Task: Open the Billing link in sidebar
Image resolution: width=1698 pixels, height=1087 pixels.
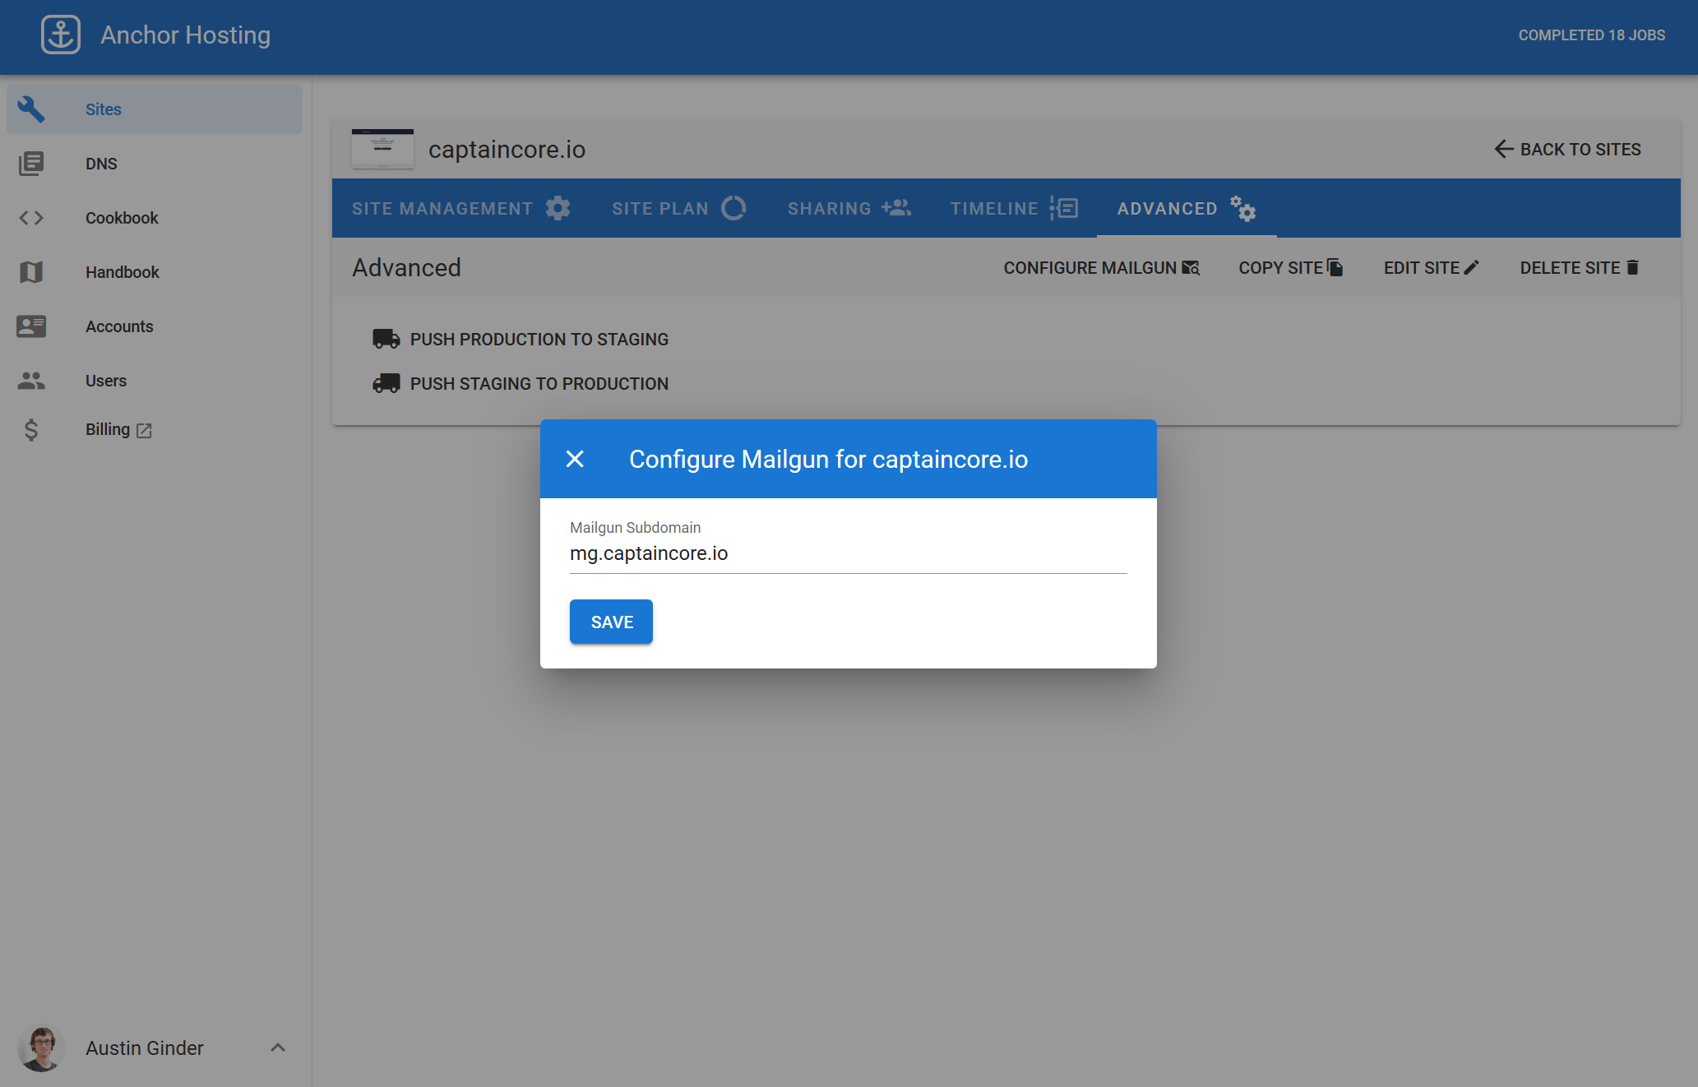Action: pyautogui.click(x=155, y=430)
